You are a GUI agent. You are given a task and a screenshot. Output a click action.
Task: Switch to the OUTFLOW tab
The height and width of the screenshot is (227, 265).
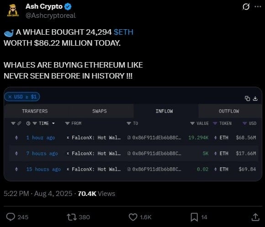229,111
